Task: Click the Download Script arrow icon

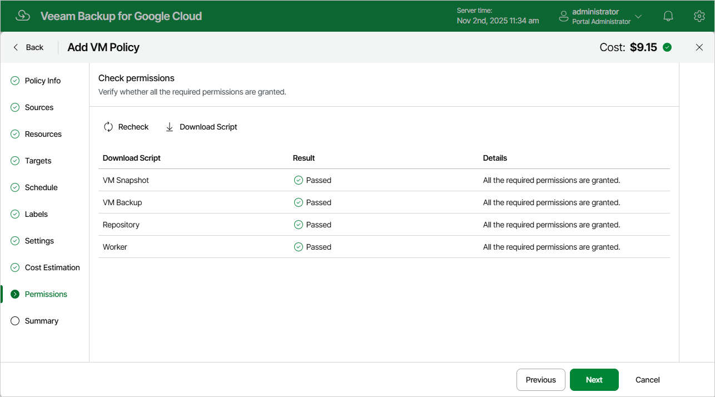Action: (170, 127)
